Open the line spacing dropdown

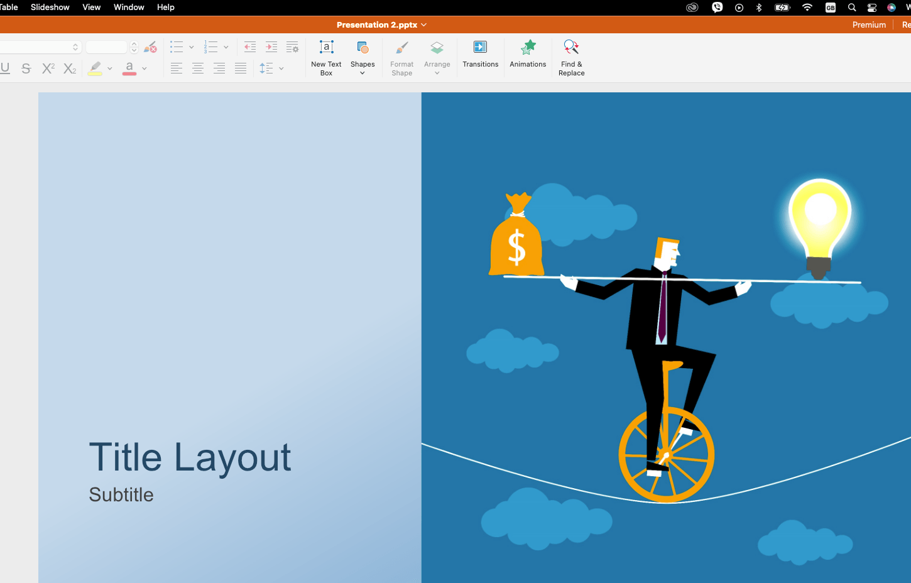[x=281, y=68]
